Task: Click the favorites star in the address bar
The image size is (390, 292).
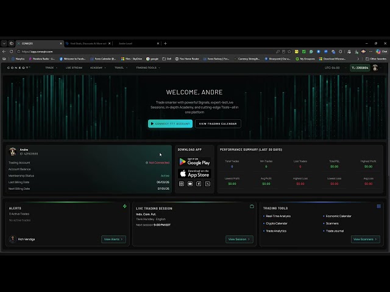Action: click(x=289, y=52)
